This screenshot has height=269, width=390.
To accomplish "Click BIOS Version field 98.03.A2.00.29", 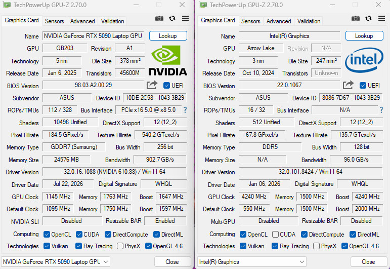I will tap(93, 85).
